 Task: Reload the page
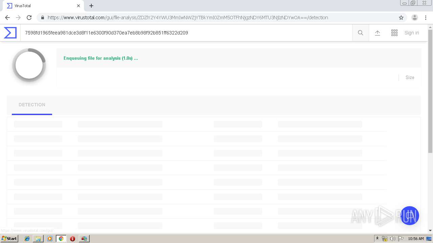(x=29, y=18)
